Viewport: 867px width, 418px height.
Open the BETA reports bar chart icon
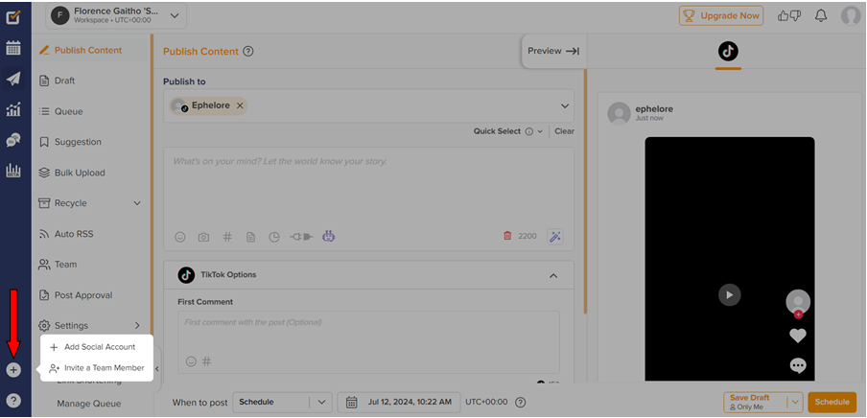click(x=13, y=171)
